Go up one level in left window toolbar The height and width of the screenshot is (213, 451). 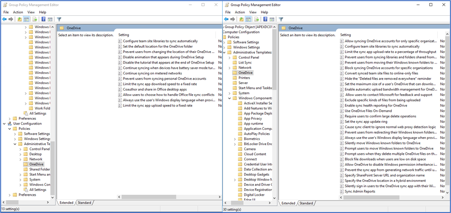19,19
